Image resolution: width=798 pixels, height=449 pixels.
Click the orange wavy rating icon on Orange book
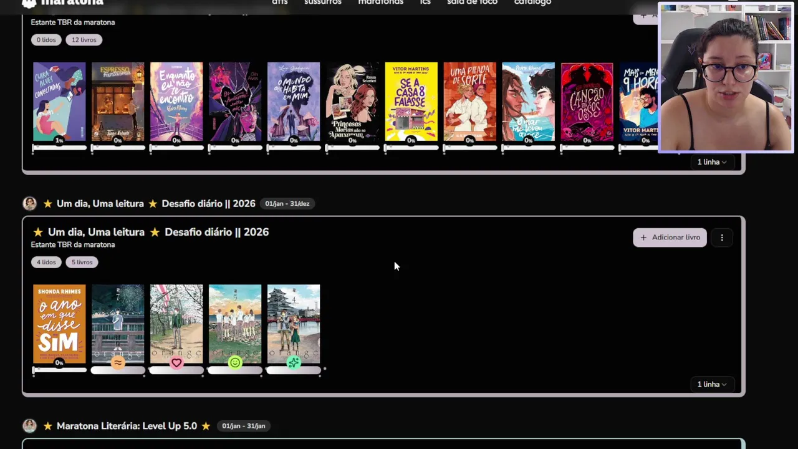click(x=118, y=363)
